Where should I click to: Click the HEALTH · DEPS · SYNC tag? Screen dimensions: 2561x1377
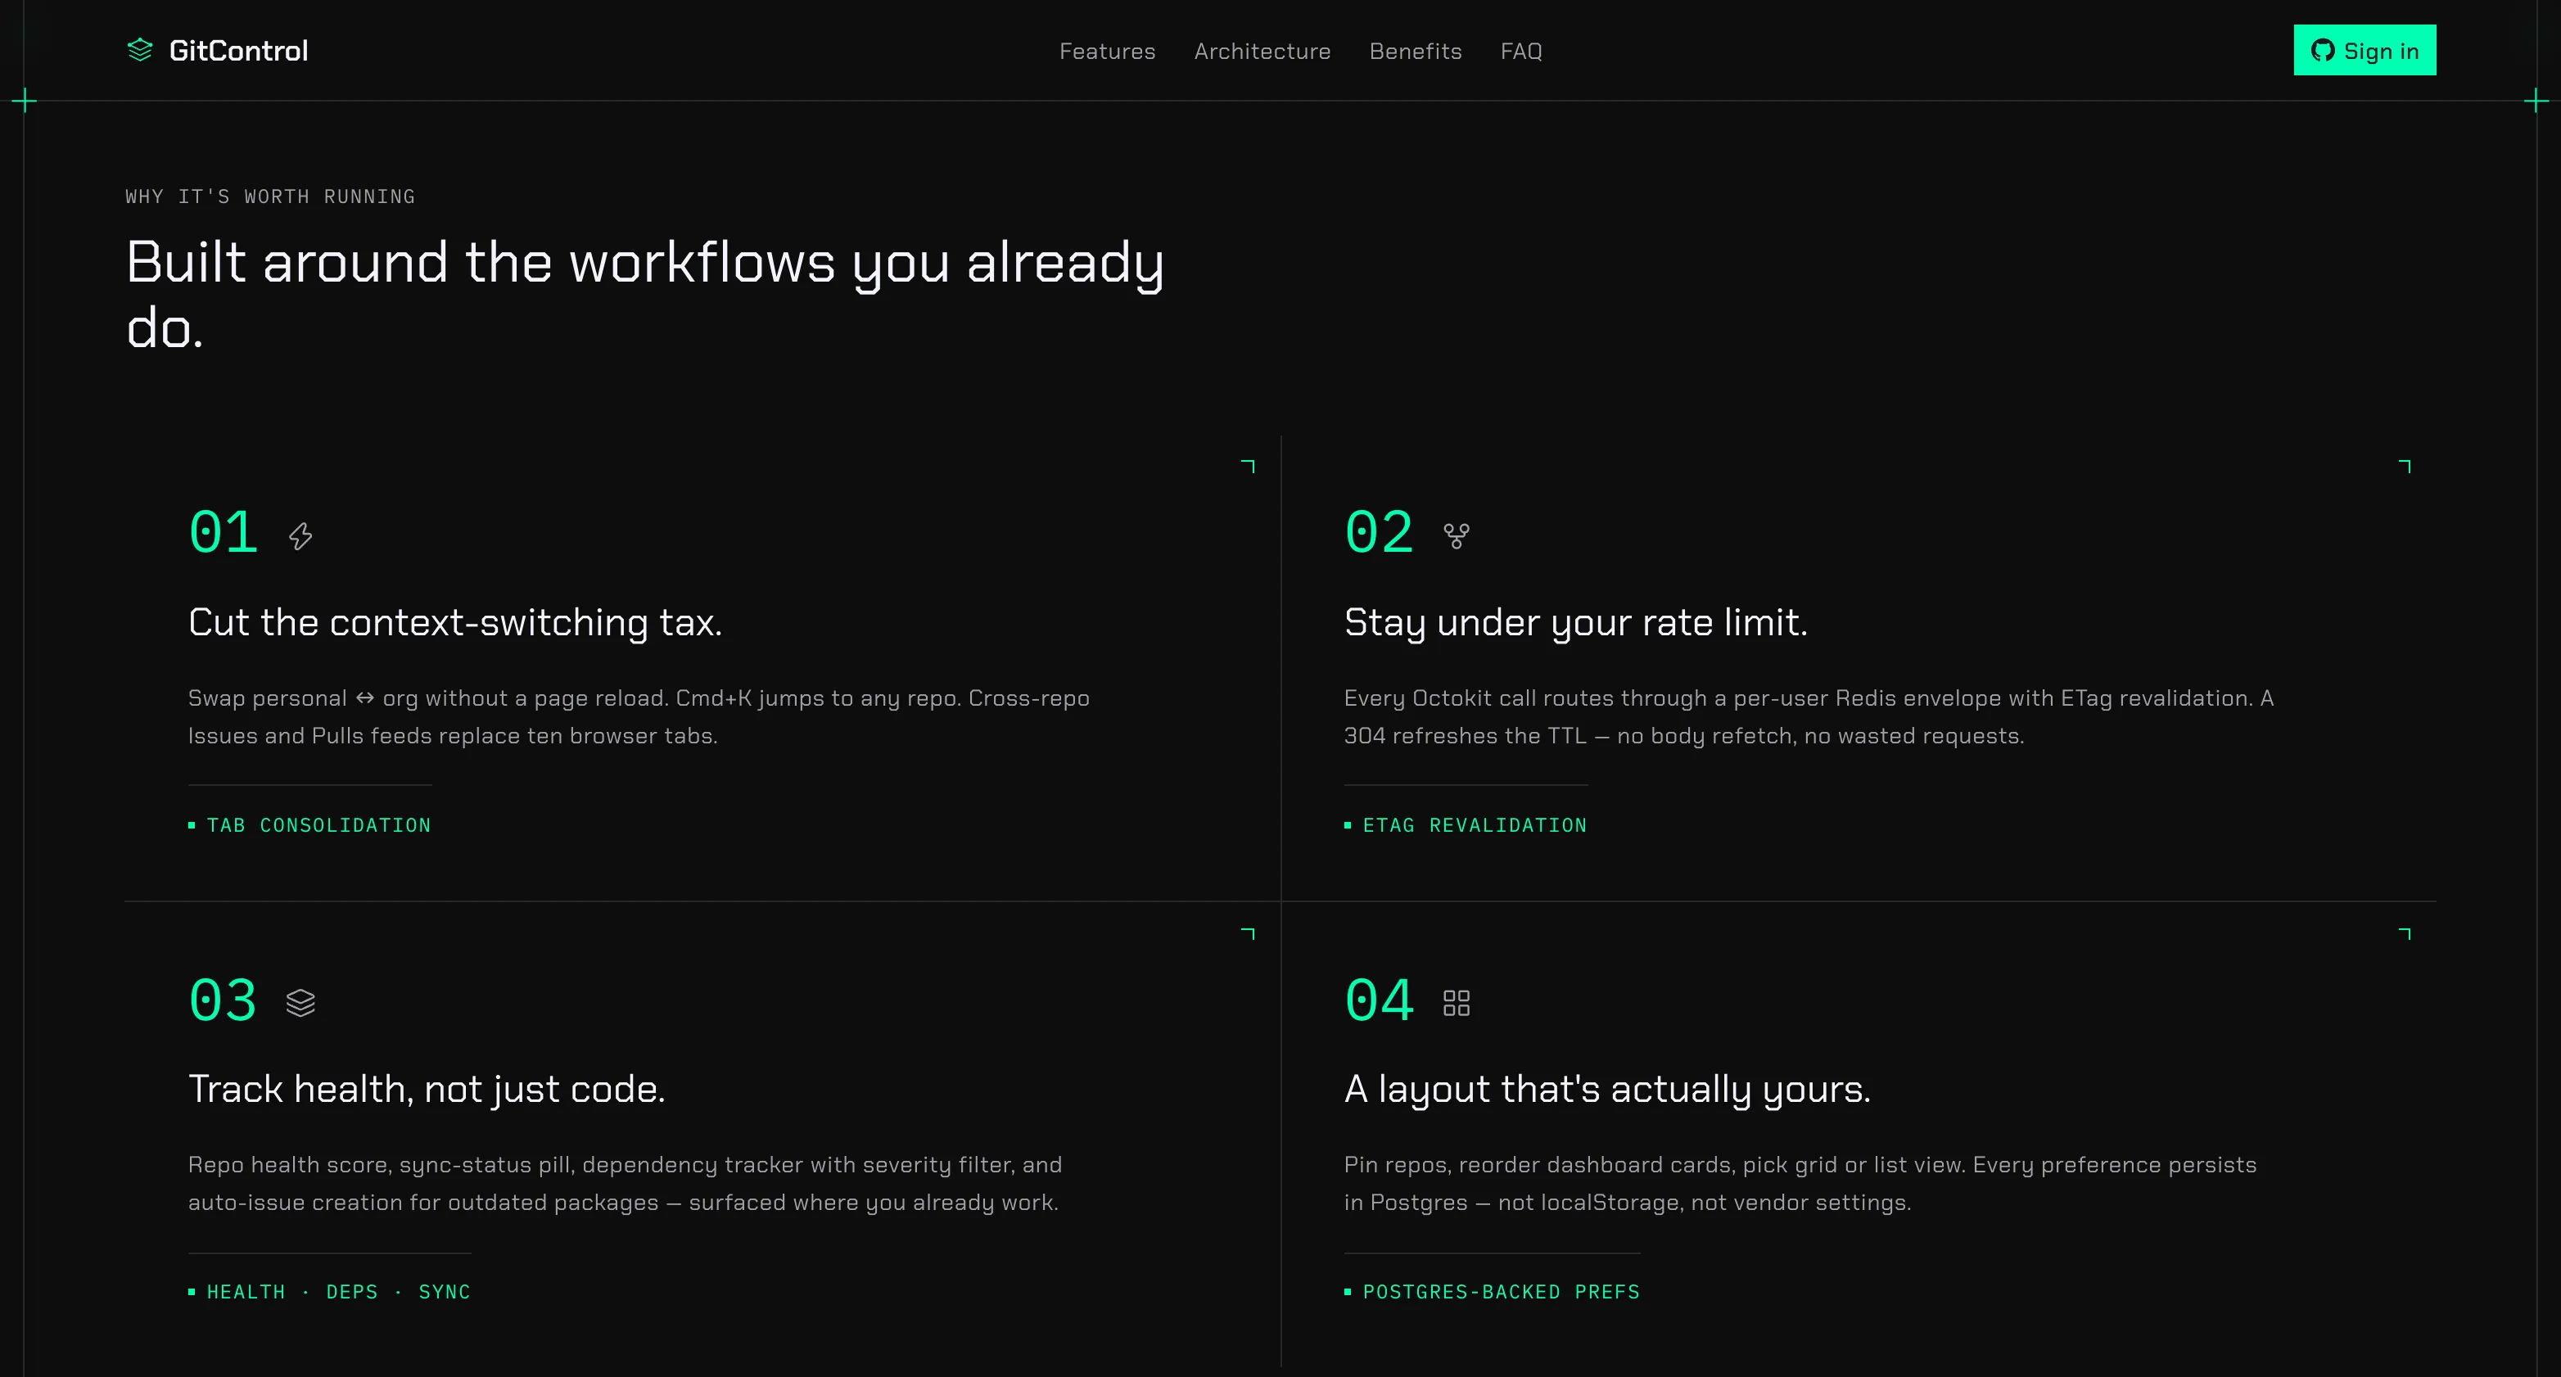(x=329, y=1292)
